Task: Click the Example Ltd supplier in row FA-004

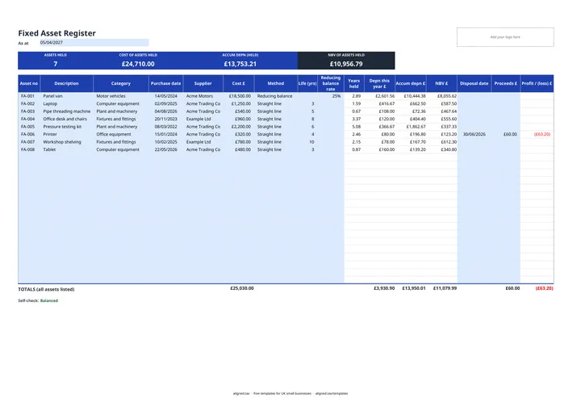Action: click(203, 119)
